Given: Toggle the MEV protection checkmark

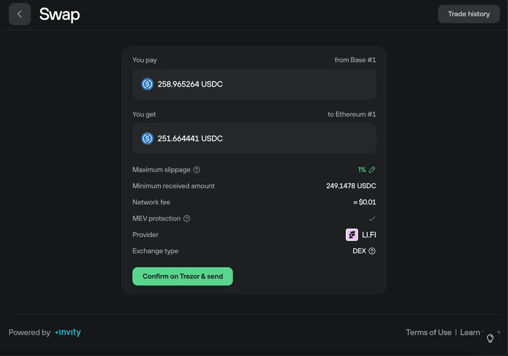Looking at the screenshot, I should (372, 218).
